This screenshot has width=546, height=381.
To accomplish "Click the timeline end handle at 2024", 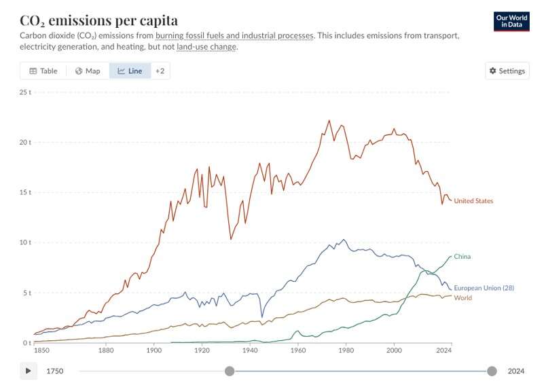I will (x=492, y=371).
